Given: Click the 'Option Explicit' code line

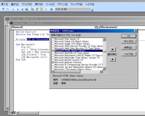Looking at the screenshot, I should pos(26,32).
